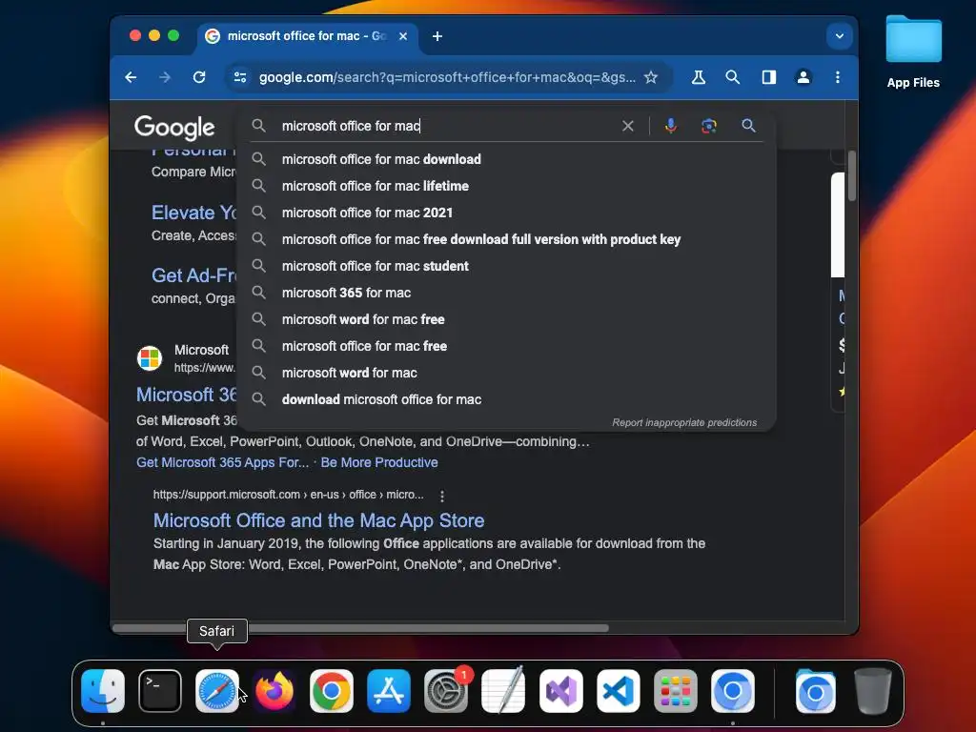This screenshot has height=732, width=976.
Task: Clear the Google search box text
Action: click(627, 126)
